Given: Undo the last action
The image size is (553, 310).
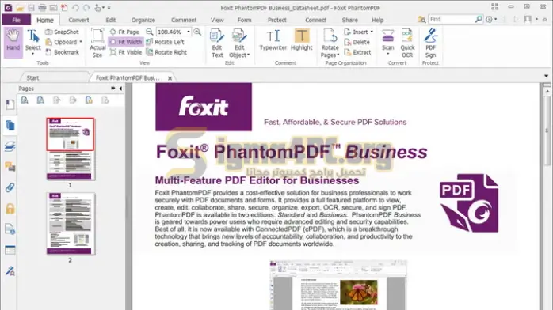Looking at the screenshot, I should 75,7.
